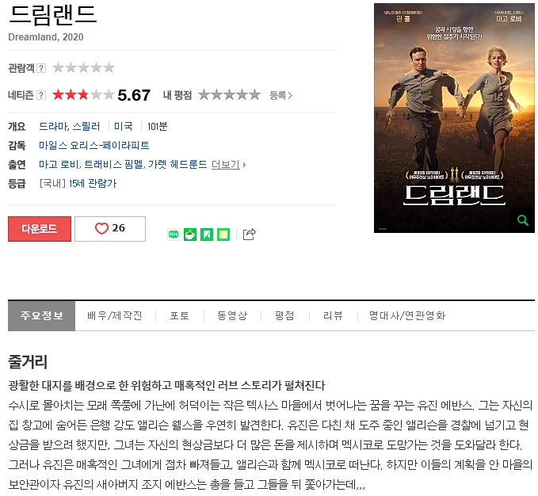
Task: Open actor 마고 로비 link
Action: pyautogui.click(x=59, y=165)
